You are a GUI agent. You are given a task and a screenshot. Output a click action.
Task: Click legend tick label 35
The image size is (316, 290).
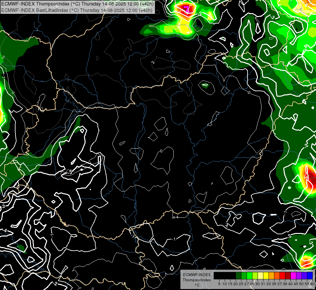274,284
